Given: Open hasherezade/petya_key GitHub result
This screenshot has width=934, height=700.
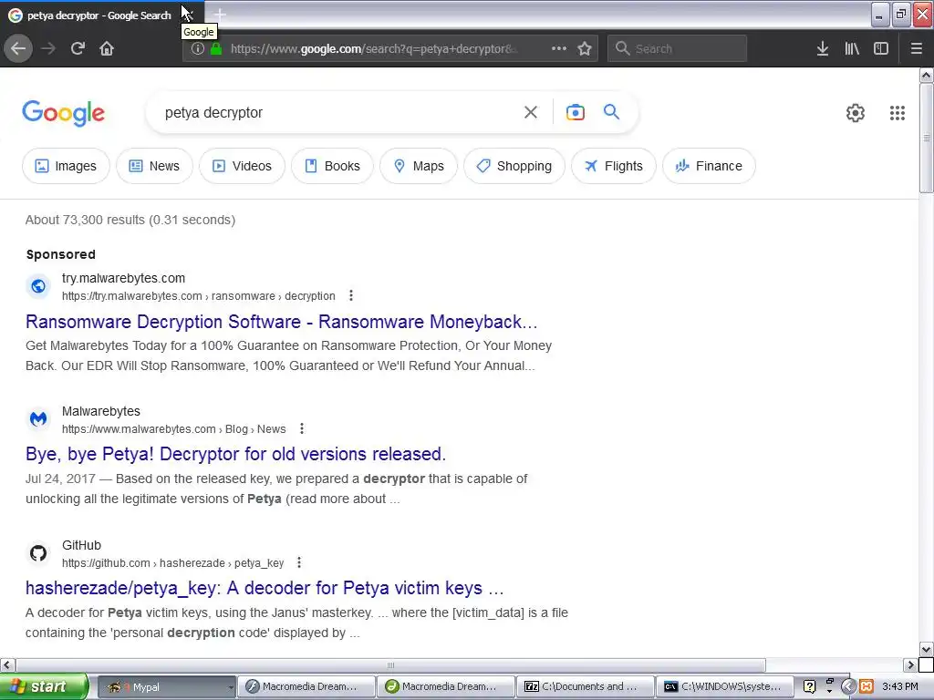Looking at the screenshot, I should click(x=265, y=588).
